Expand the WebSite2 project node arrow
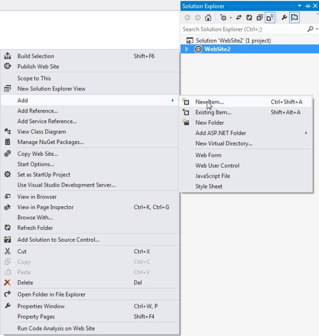This screenshot has width=319, height=336. pos(186,49)
